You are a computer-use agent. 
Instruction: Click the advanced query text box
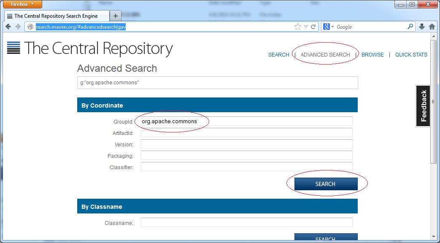coord(218,83)
